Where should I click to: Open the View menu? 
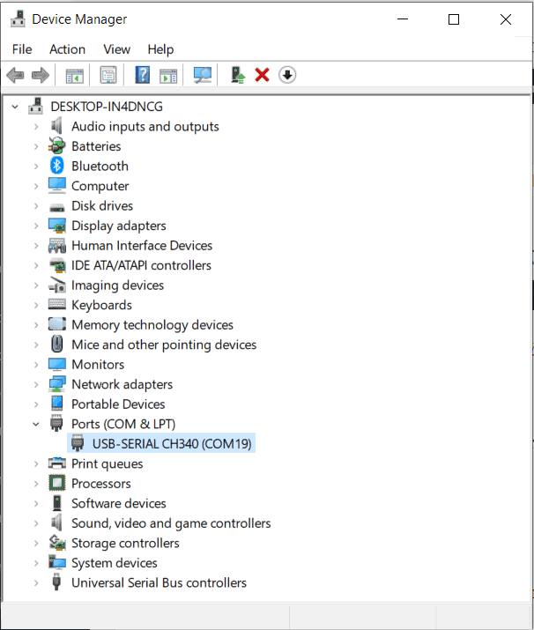(x=116, y=49)
